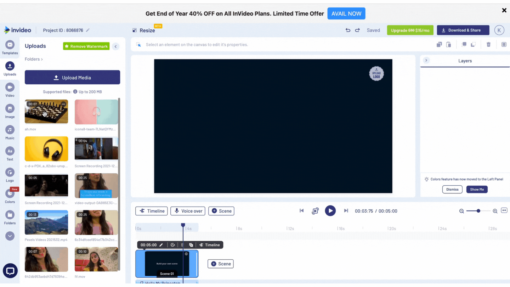
Task: Open the three-dot menu on the ah.mov thumbnail
Action: point(63,104)
